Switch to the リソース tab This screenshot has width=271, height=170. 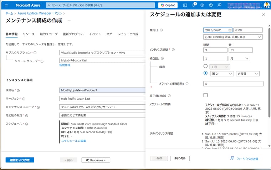pos(29,34)
